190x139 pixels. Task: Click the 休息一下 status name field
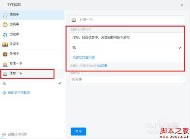point(127,20)
